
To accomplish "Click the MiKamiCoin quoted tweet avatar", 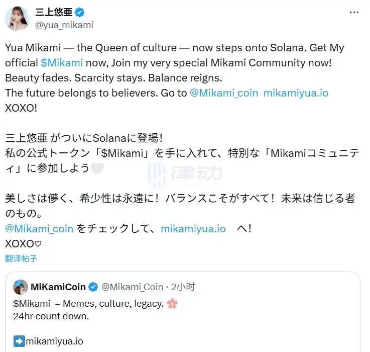I will point(21,287).
